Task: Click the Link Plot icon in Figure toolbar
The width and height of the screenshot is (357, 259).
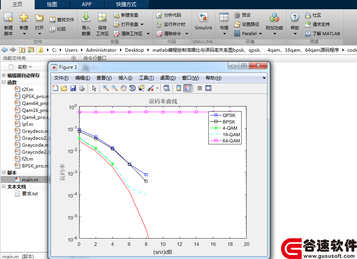Action: [x=167, y=88]
